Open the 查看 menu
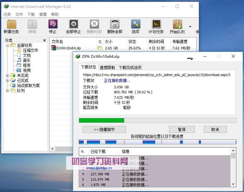This screenshot has width=244, height=192. click(43, 14)
